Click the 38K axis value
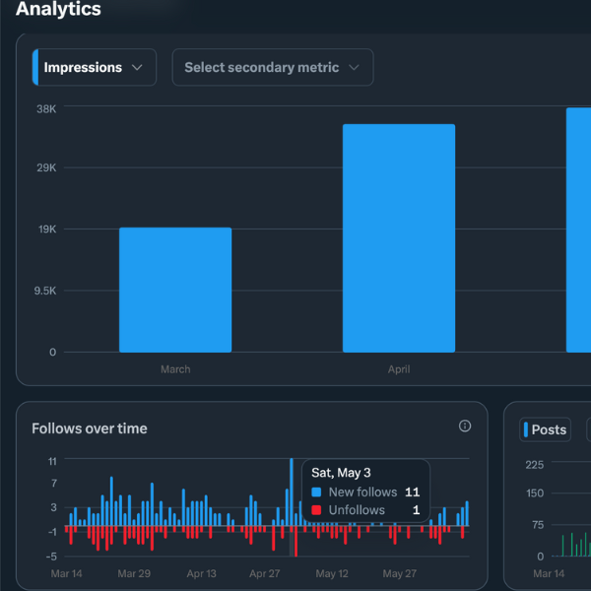Image resolution: width=591 pixels, height=591 pixels. [x=46, y=109]
